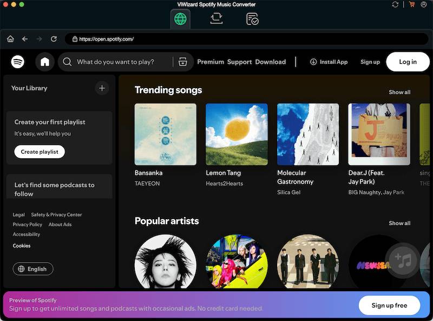Screen dimensions: 433x321
Task: Click the Dear.J (Feat. Jay Park) title
Action: click(x=366, y=178)
